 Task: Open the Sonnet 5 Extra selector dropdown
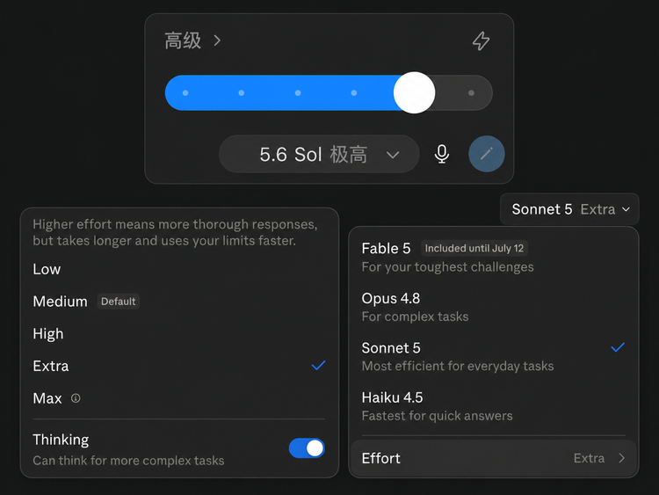coord(569,209)
